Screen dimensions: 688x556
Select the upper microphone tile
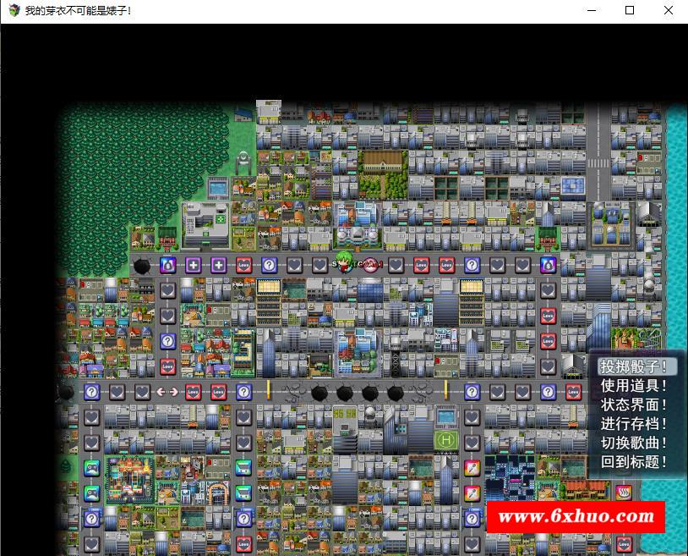pyautogui.click(x=472, y=468)
